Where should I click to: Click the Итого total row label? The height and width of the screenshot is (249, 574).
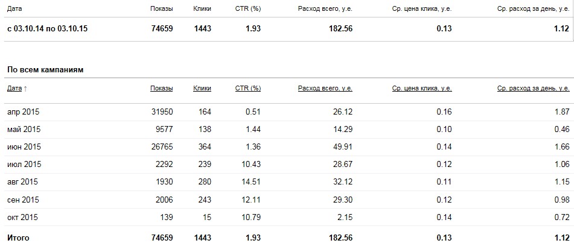(x=18, y=238)
